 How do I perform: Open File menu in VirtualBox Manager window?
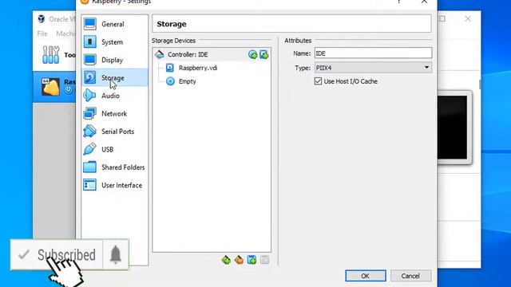click(x=42, y=33)
